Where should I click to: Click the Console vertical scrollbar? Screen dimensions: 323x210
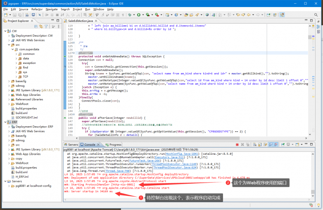click(x=320, y=173)
